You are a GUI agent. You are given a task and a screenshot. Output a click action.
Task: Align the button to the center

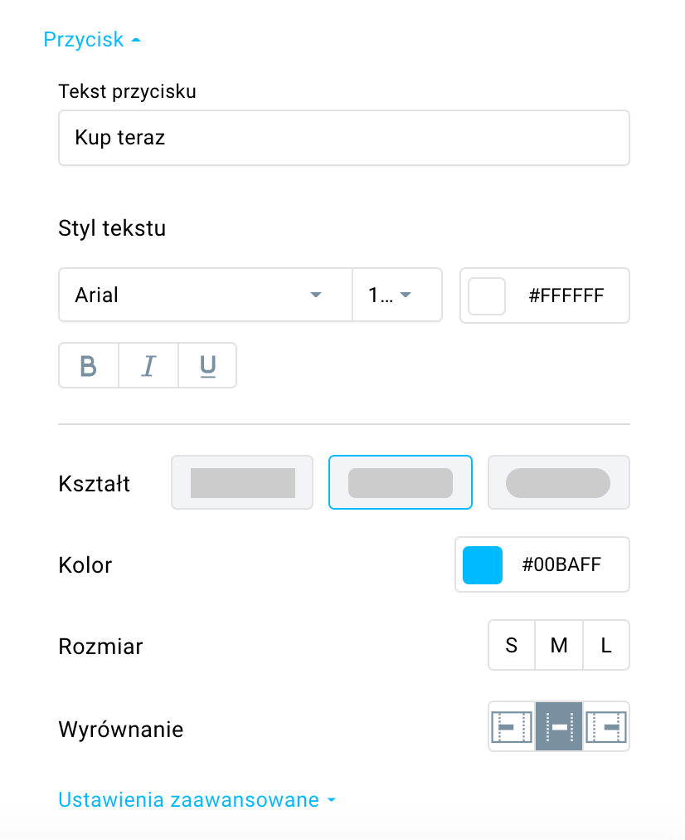(x=559, y=726)
